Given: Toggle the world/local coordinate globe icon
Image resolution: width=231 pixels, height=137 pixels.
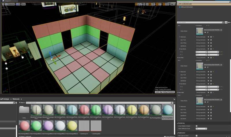Looking at the screenshot, I should point(144,4).
